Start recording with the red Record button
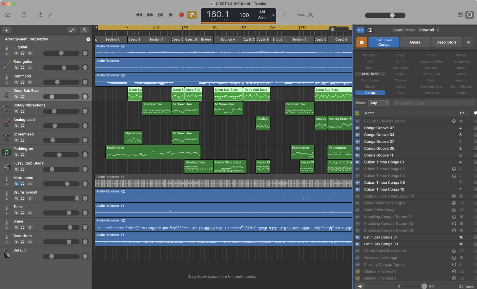477x289 pixels. pos(182,15)
